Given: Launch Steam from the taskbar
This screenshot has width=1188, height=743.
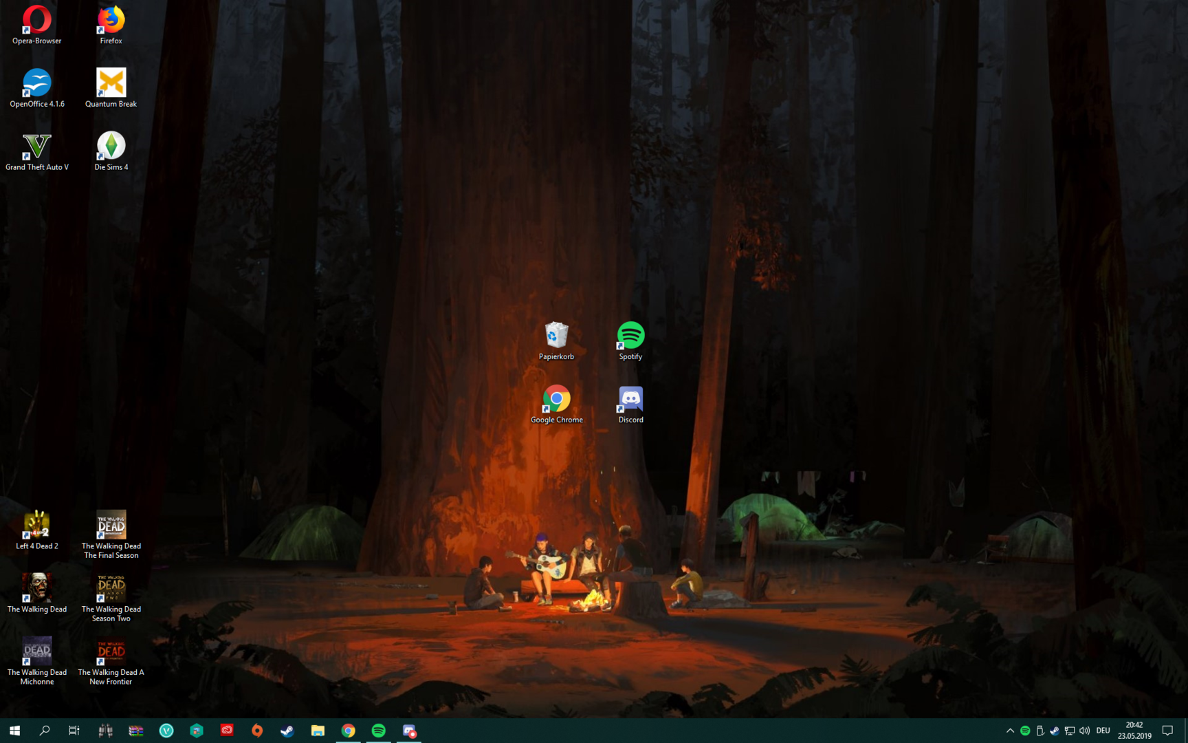Looking at the screenshot, I should pyautogui.click(x=287, y=731).
